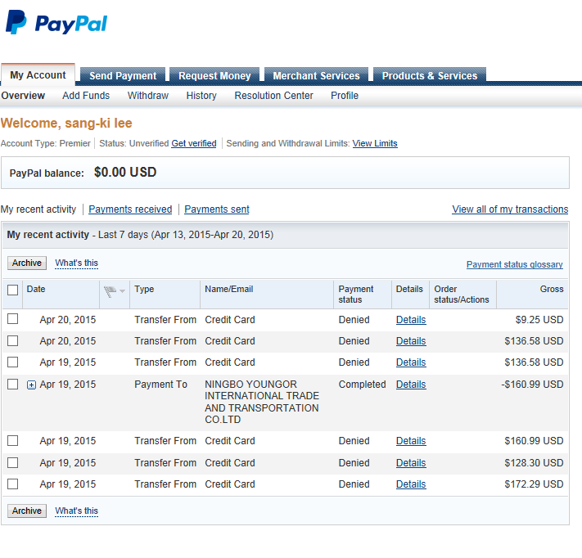
Task: Open the Profile submenu item
Action: (345, 96)
